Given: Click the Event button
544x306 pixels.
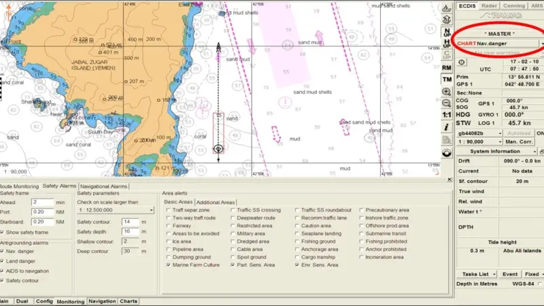Looking at the screenshot, I should click(510, 274).
